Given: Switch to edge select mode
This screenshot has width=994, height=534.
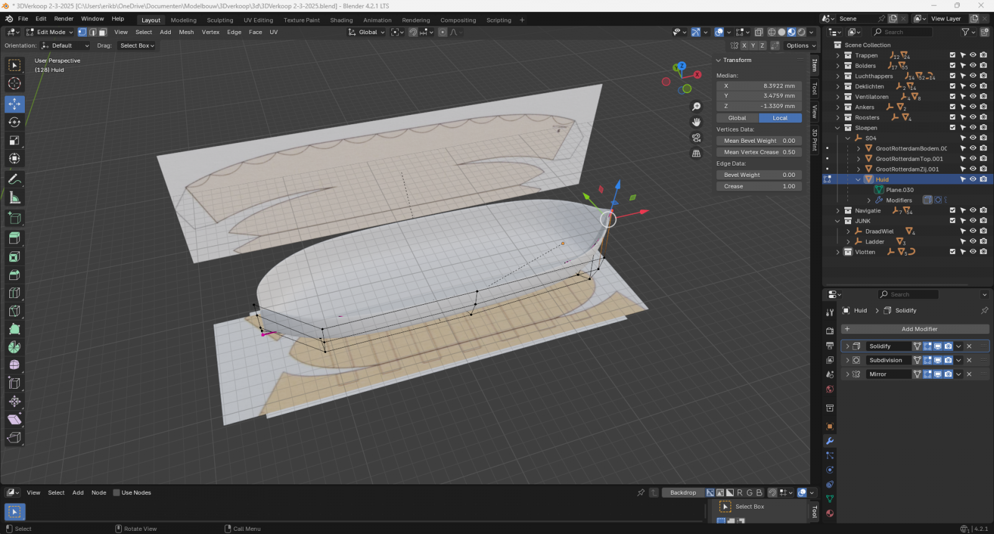Looking at the screenshot, I should point(93,32).
